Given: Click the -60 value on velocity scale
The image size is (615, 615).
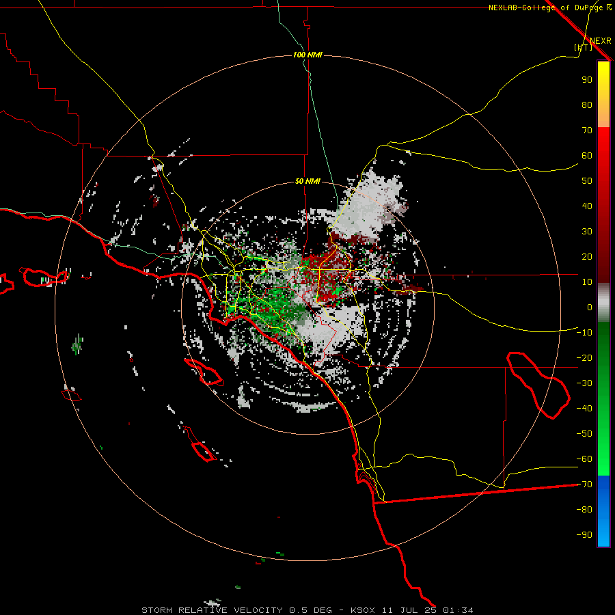Looking at the screenshot, I should (584, 459).
